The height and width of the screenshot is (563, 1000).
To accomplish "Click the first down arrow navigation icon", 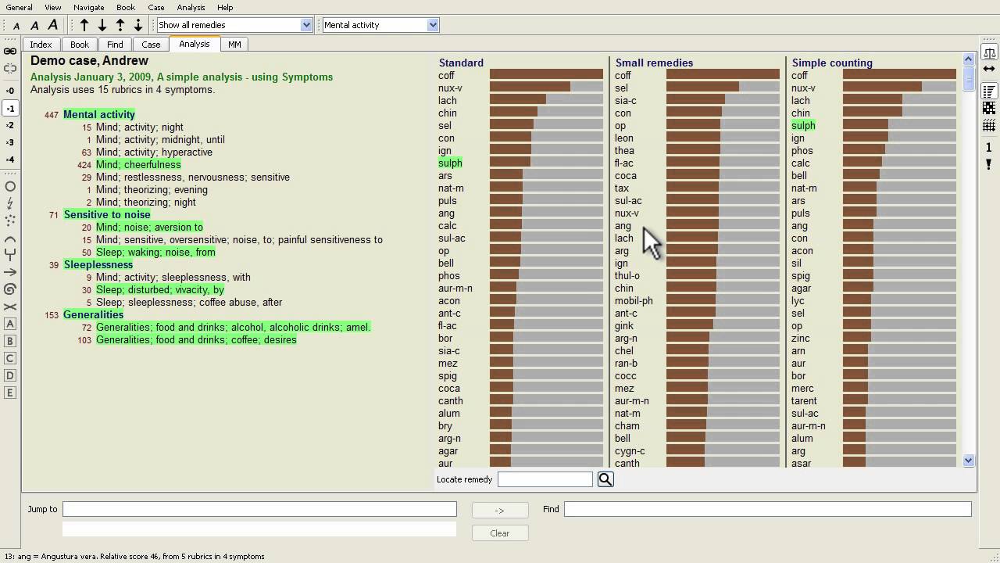I will pyautogui.click(x=102, y=25).
